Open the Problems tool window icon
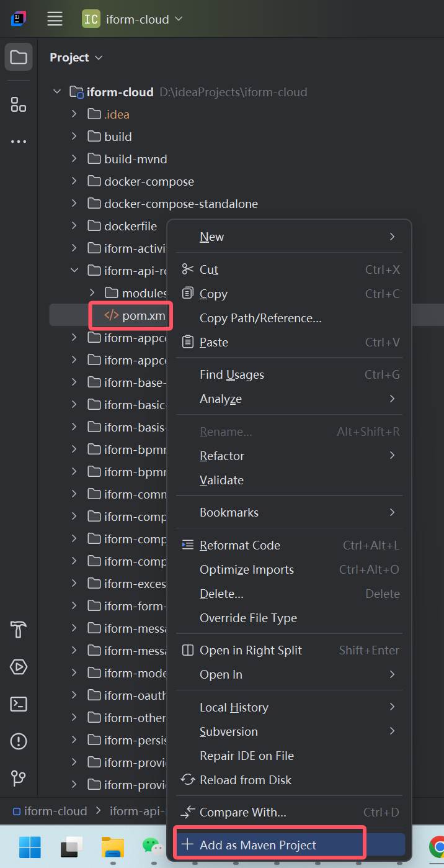The image size is (444, 868). tap(19, 741)
